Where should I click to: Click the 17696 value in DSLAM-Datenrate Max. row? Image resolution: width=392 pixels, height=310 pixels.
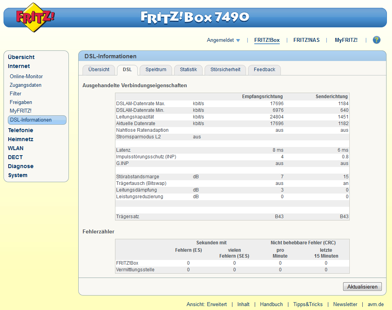(277, 104)
